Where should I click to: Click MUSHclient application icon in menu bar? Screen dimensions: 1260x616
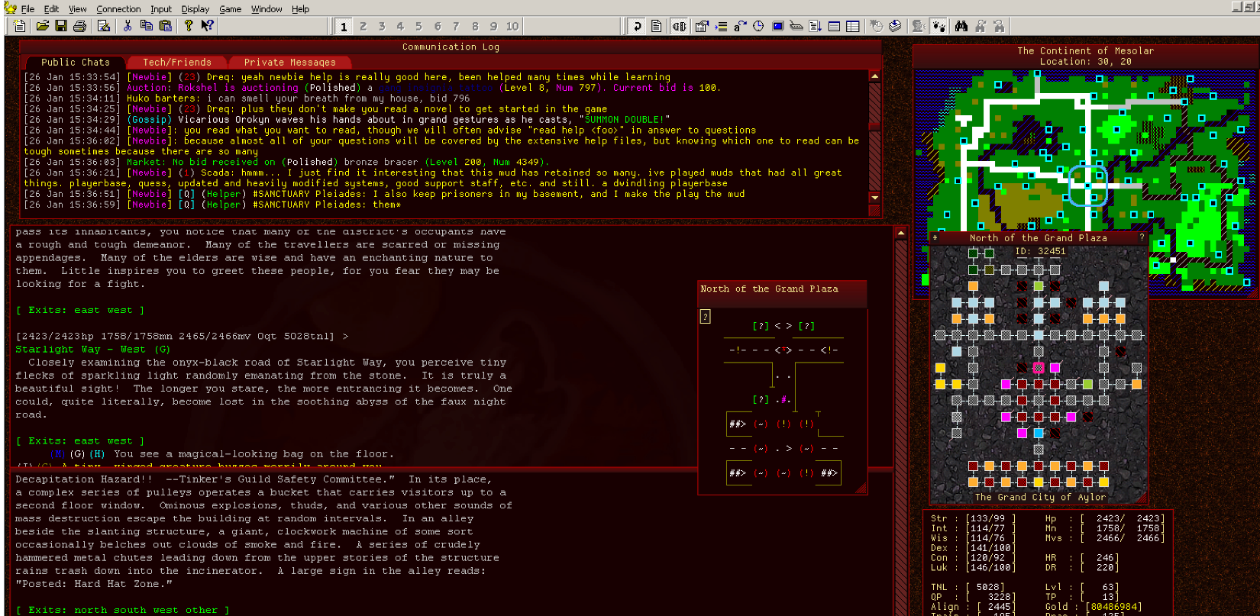coord(10,8)
